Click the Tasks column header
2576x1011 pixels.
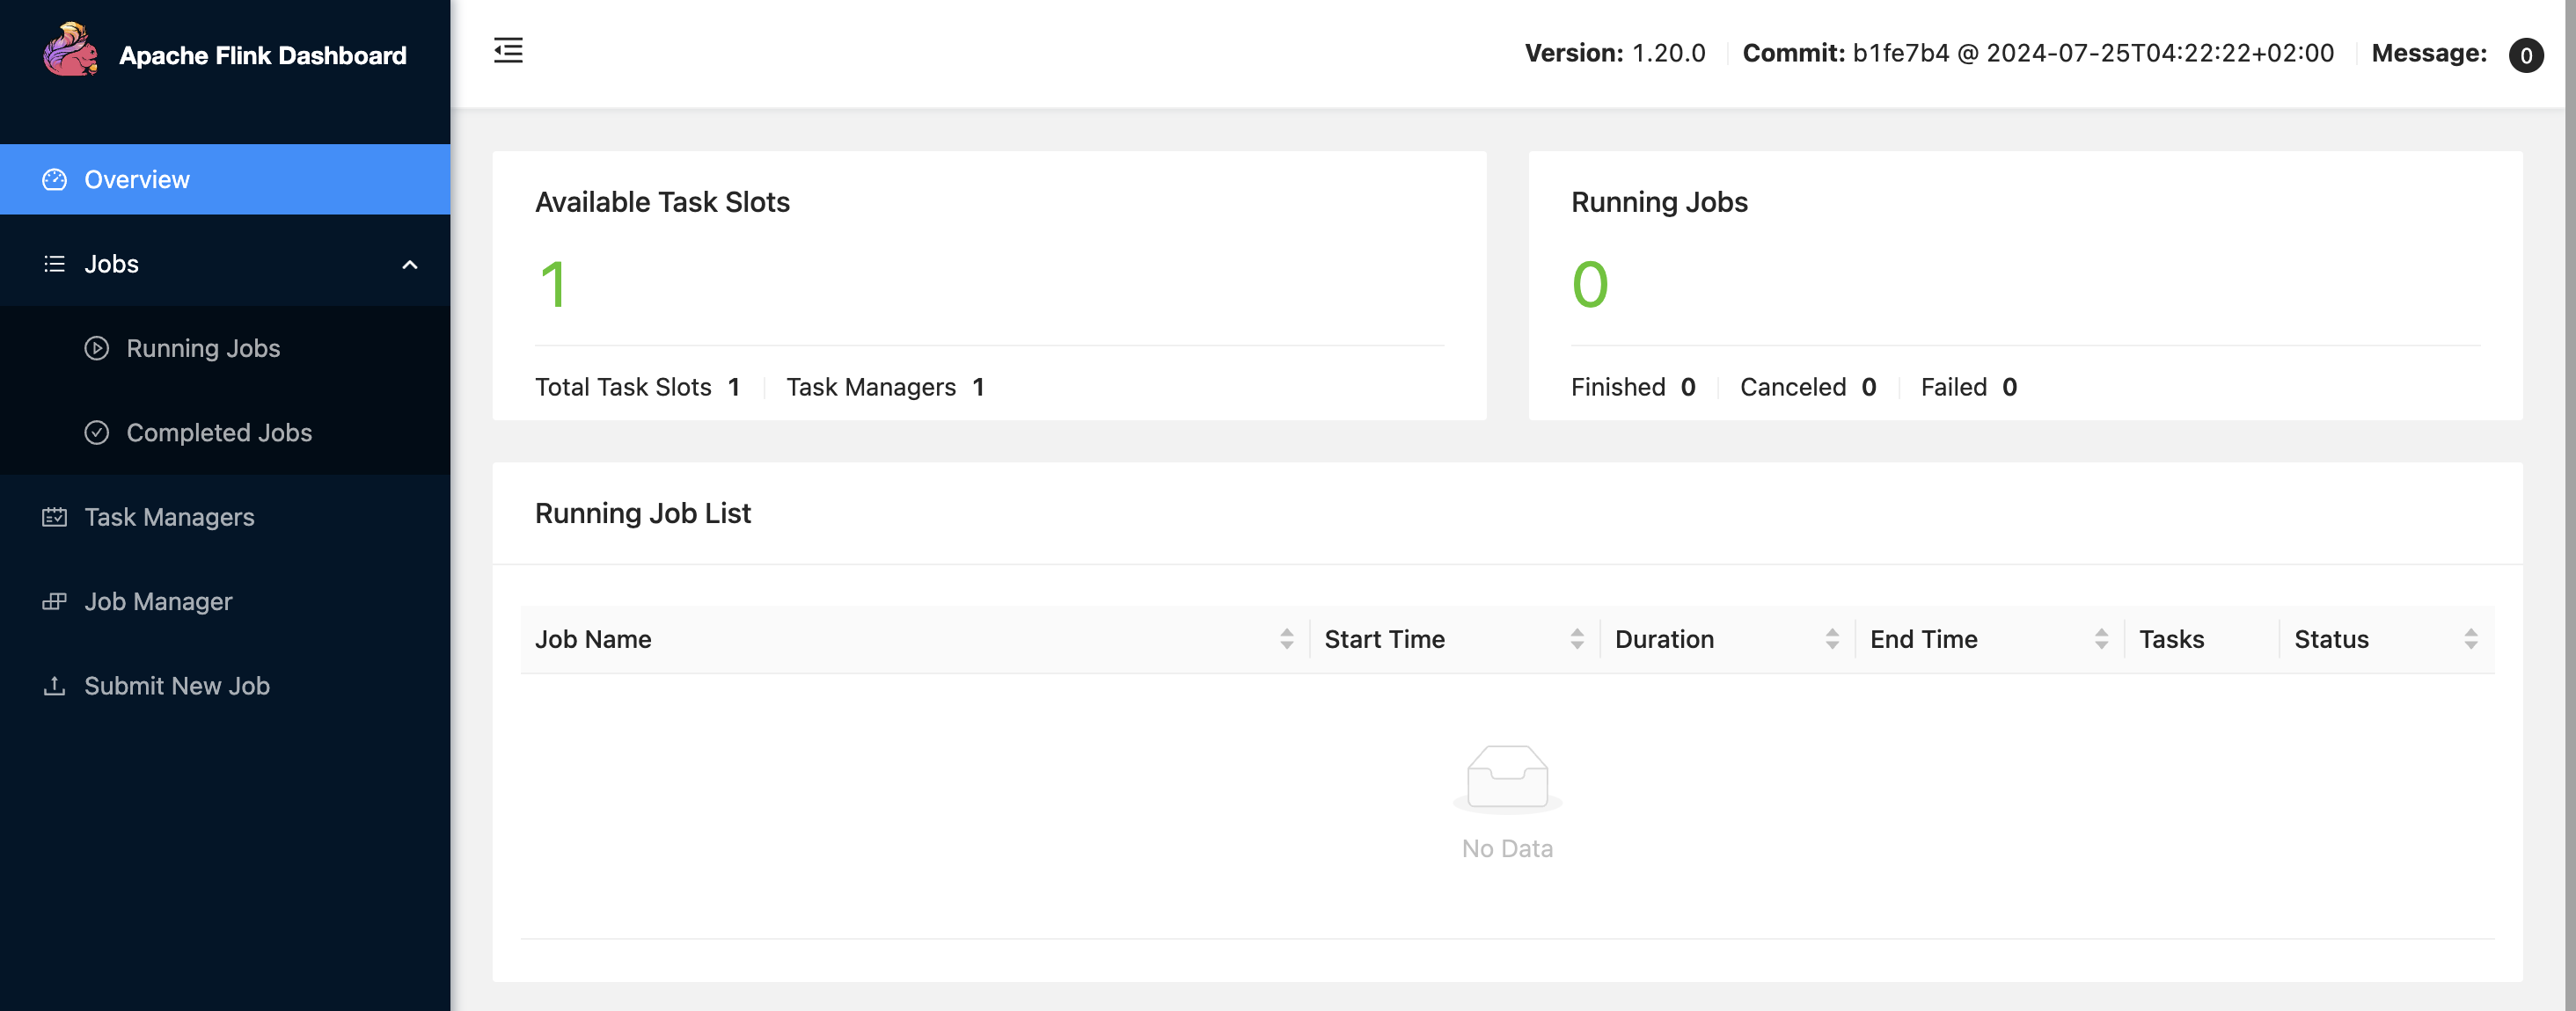2171,639
